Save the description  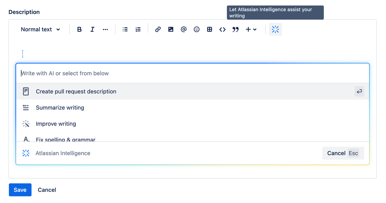point(20,190)
